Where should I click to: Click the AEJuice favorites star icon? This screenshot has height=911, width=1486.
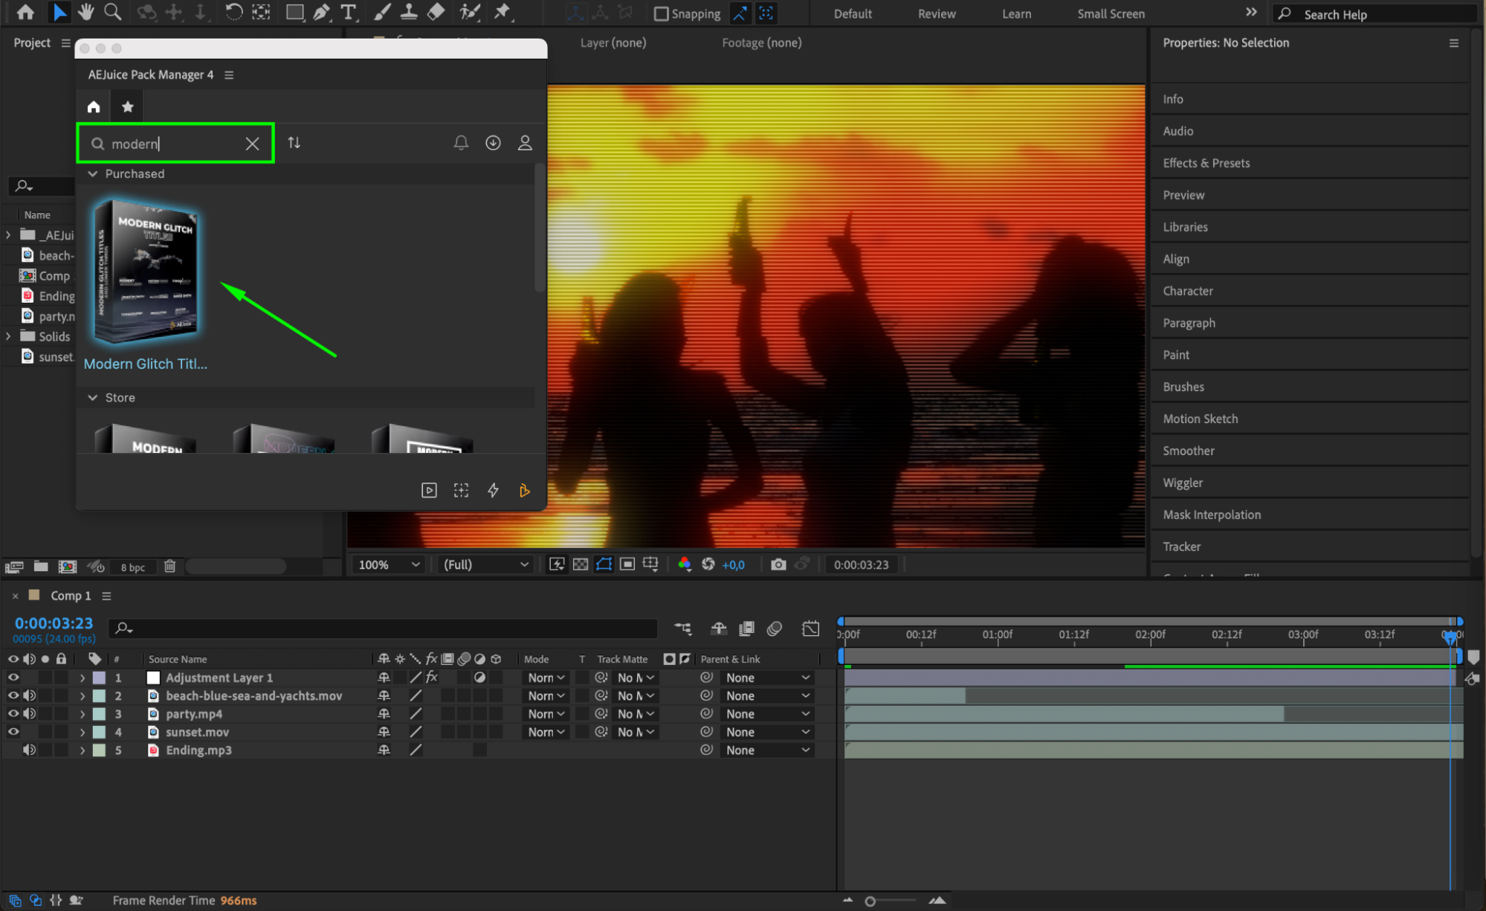(x=128, y=106)
